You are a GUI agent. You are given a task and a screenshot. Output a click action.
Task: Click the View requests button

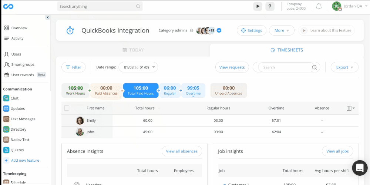coord(232,67)
